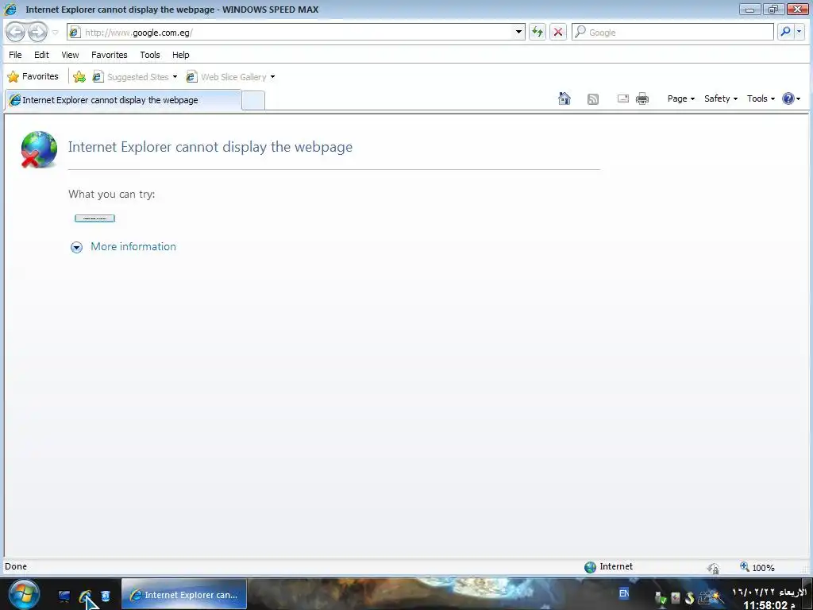Image resolution: width=813 pixels, height=610 pixels.
Task: Click the Internet Explorer icon in title bar
Action: pyautogui.click(x=10, y=10)
